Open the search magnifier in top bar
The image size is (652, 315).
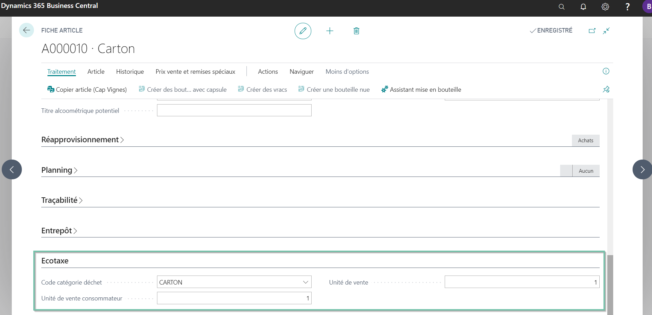click(x=562, y=7)
